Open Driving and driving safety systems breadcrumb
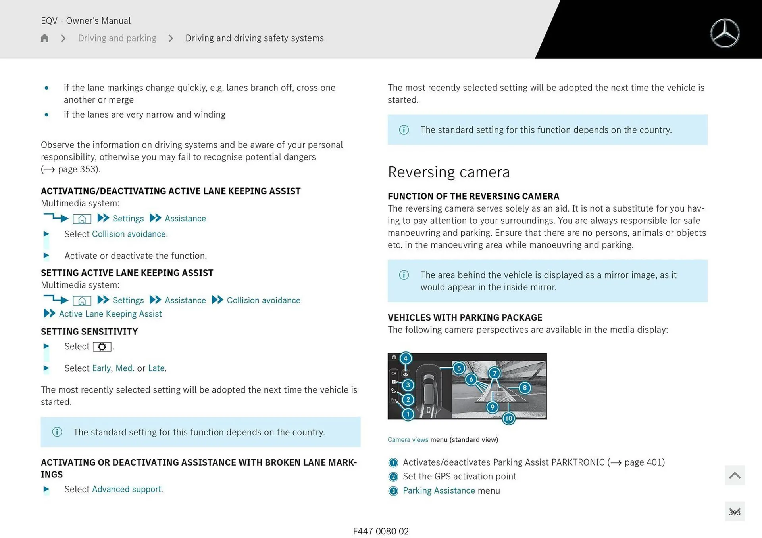This screenshot has width=762, height=538. coord(254,38)
